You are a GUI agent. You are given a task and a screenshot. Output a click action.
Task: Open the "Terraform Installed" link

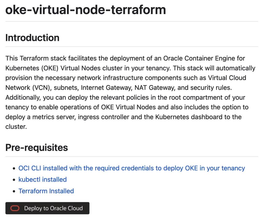(46, 191)
